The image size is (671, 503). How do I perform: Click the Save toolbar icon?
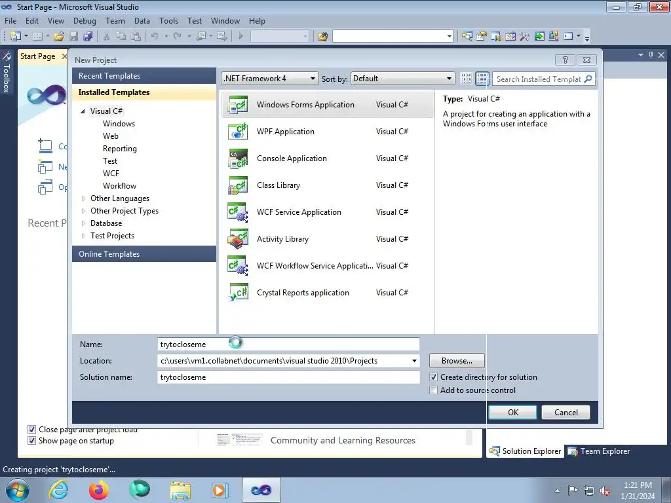pos(73,37)
